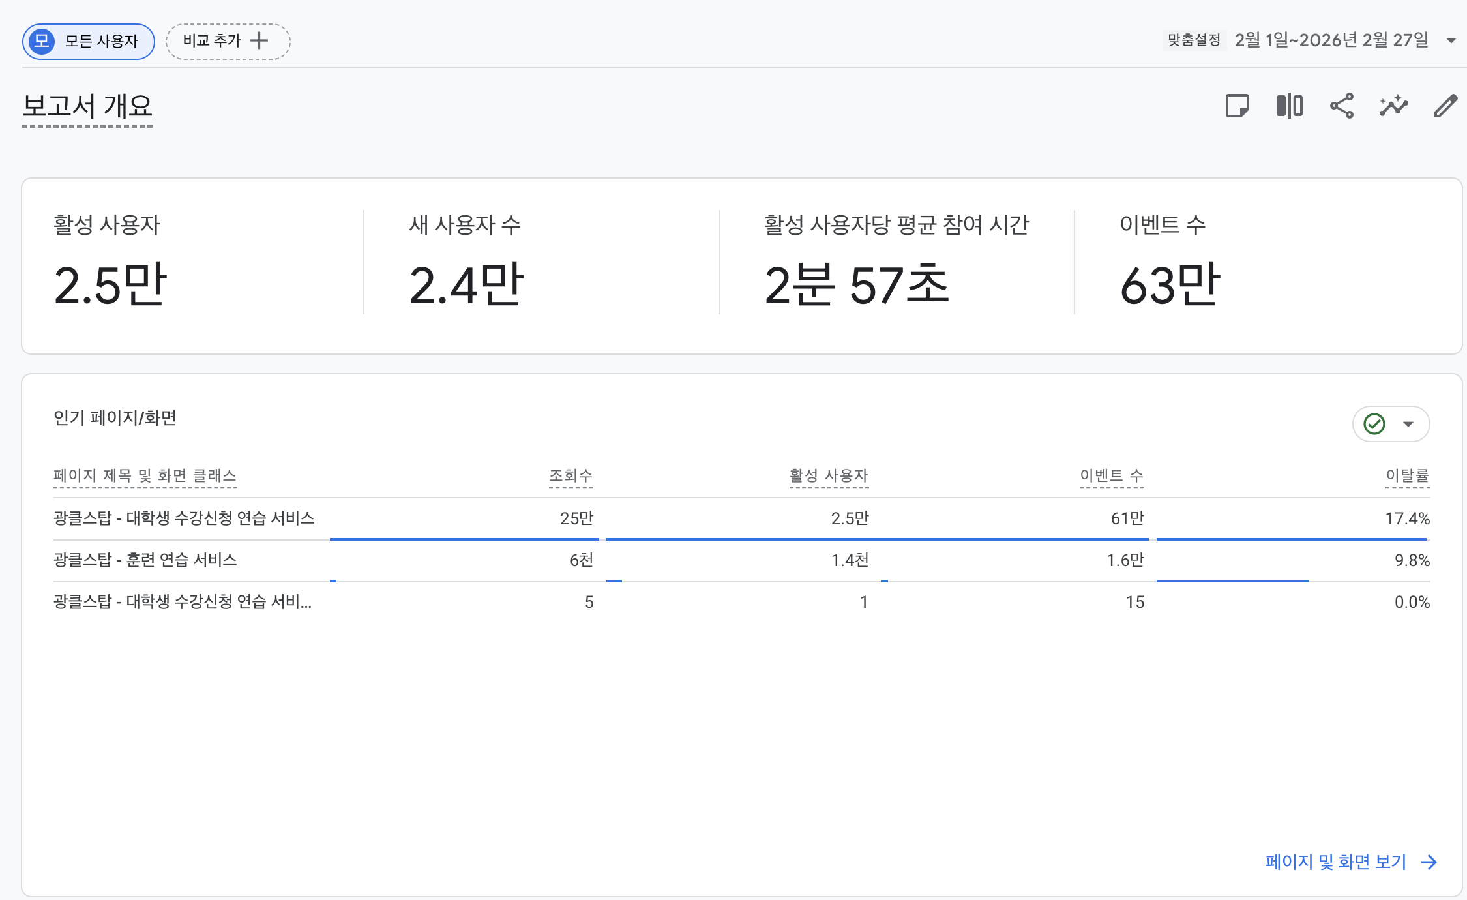The image size is (1467, 900).
Task: Click the date range 2월 1일~2026년 2월 27일
Action: (1331, 40)
